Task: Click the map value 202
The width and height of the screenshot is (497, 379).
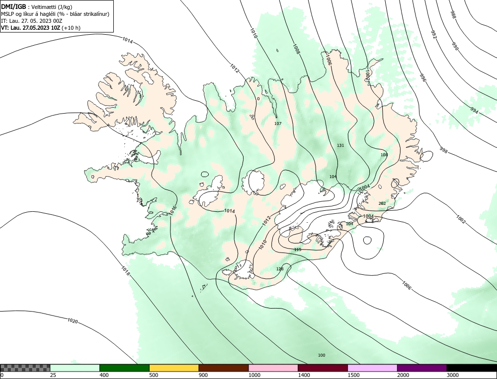Action: pos(382,203)
